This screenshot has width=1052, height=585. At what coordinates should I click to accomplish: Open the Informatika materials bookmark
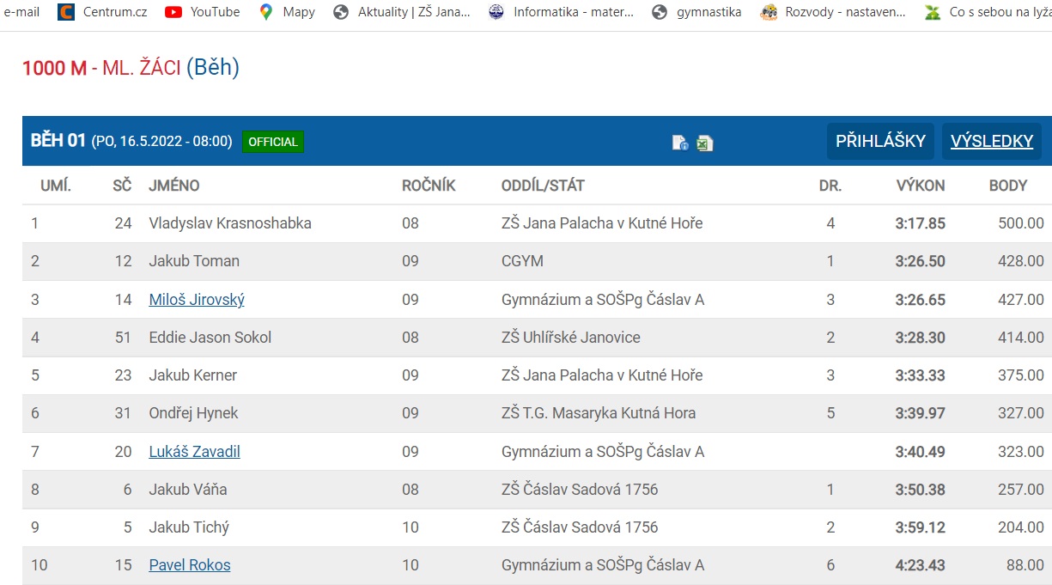[562, 12]
